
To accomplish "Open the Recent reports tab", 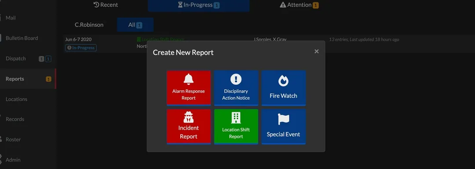I will tap(106, 5).
